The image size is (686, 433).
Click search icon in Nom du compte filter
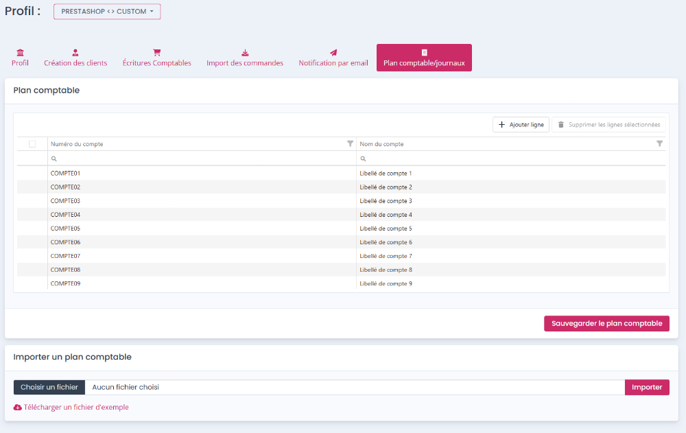(363, 159)
